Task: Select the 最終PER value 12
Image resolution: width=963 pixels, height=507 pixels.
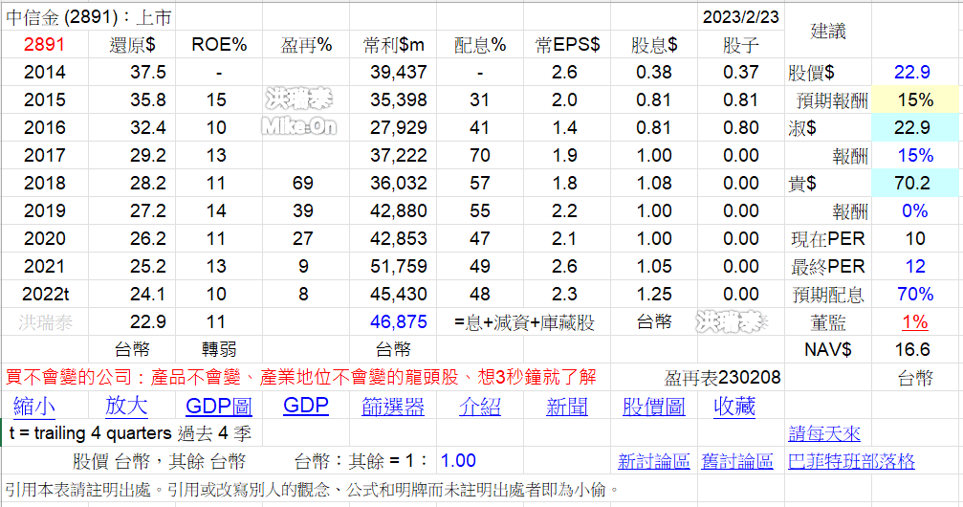Action: click(x=915, y=267)
